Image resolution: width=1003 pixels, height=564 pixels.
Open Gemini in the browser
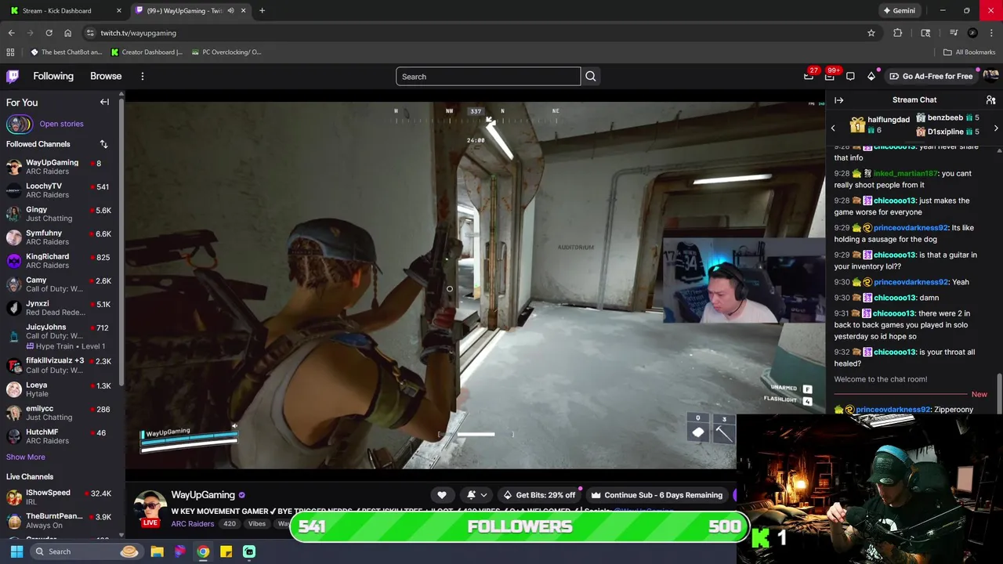pyautogui.click(x=899, y=10)
